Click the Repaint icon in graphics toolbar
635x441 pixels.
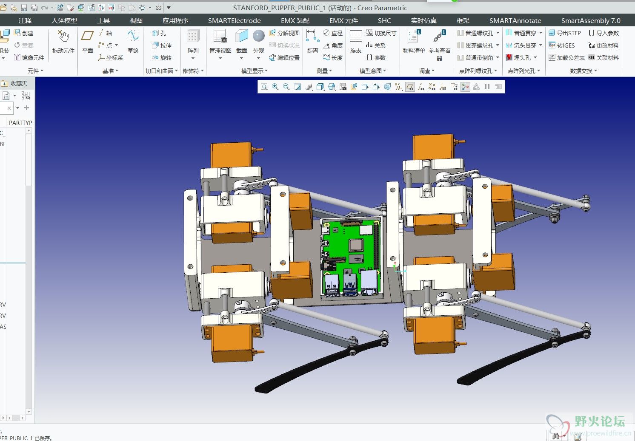click(297, 87)
